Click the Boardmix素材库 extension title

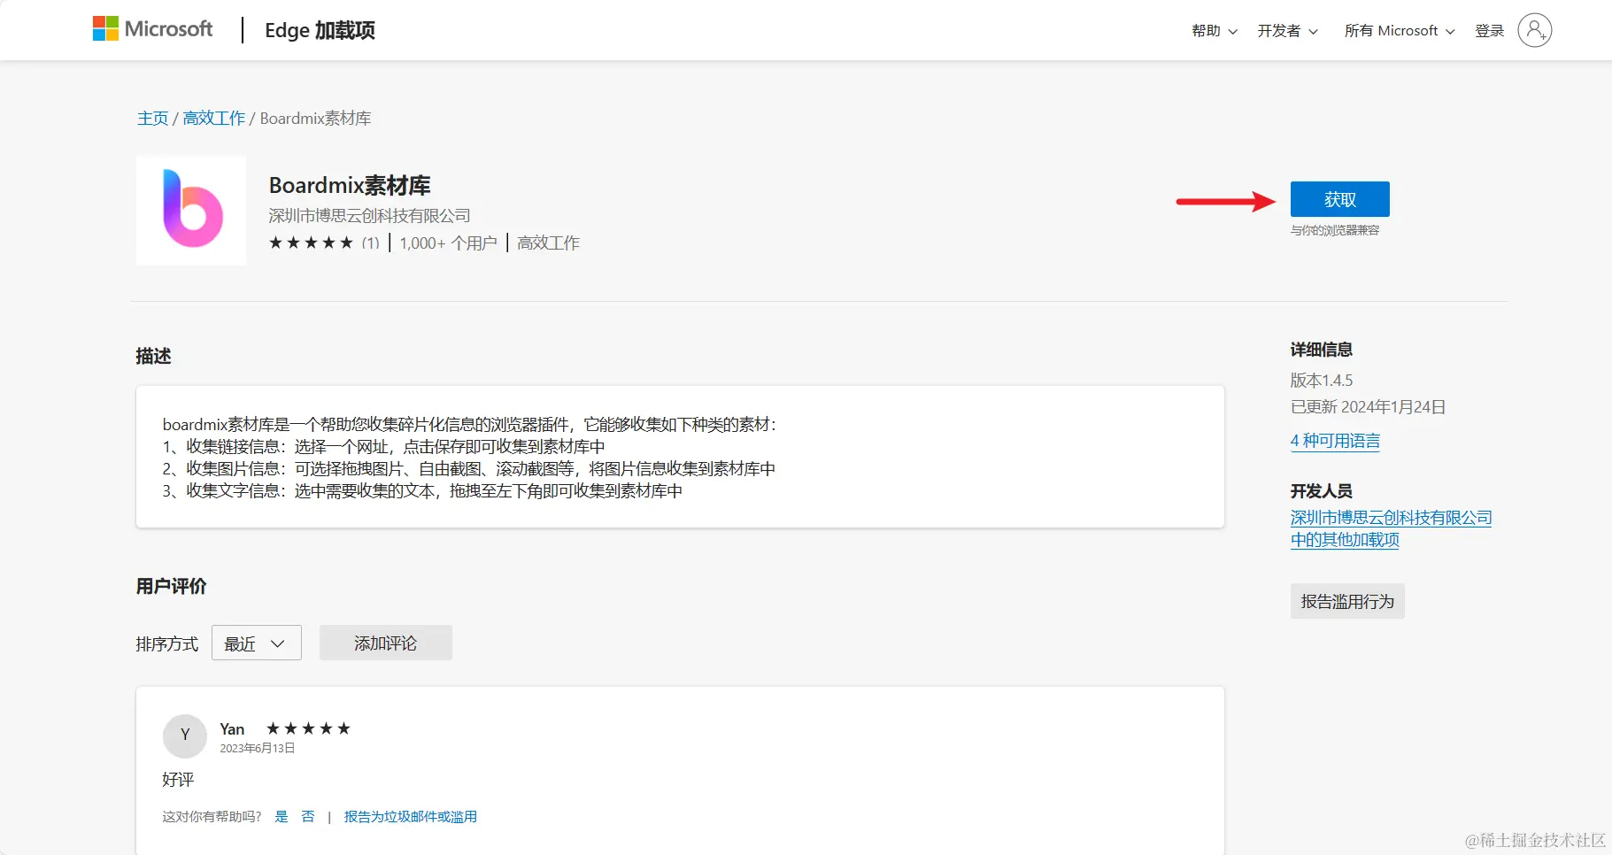350,186
